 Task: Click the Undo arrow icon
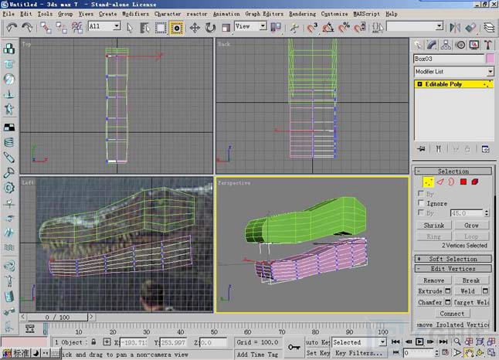coord(12,27)
